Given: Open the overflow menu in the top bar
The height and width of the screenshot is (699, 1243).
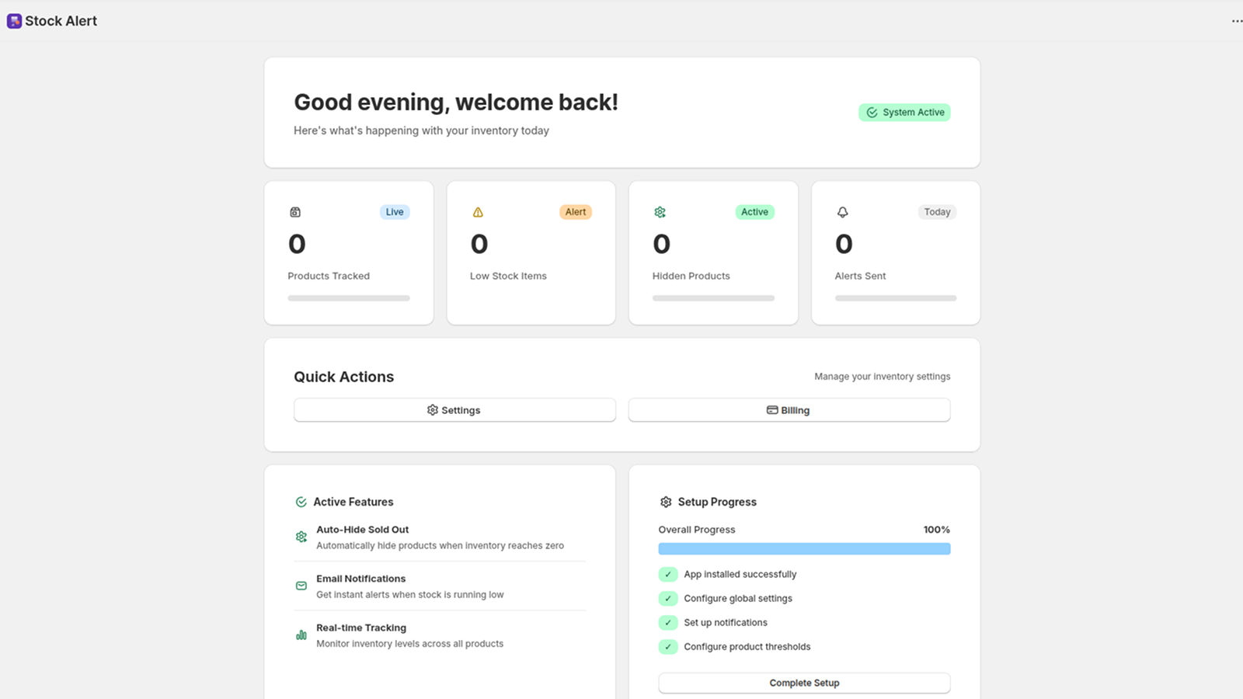Looking at the screenshot, I should pos(1235,21).
